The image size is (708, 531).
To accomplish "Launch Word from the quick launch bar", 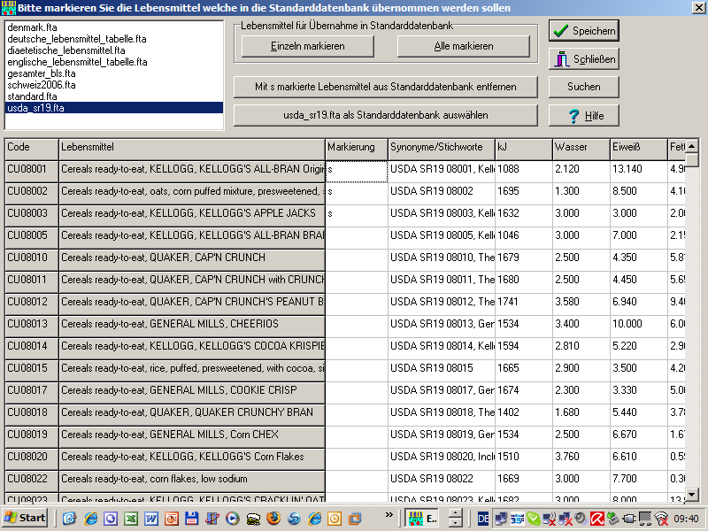I will tap(150, 518).
